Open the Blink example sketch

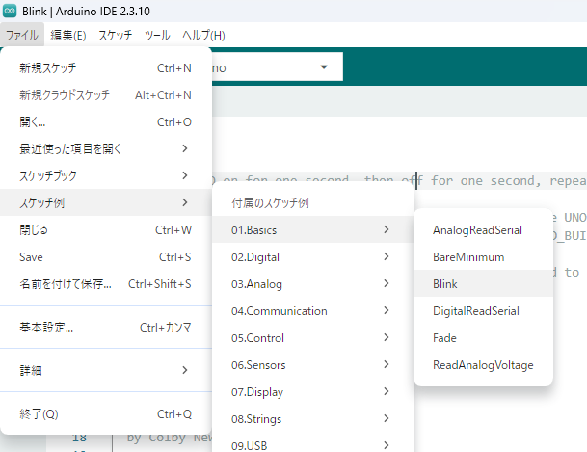point(483,284)
